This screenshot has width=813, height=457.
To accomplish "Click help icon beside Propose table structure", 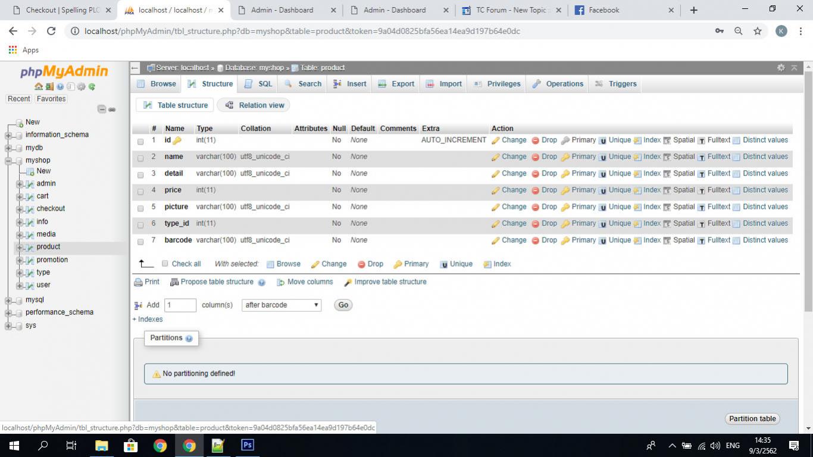I will (261, 283).
